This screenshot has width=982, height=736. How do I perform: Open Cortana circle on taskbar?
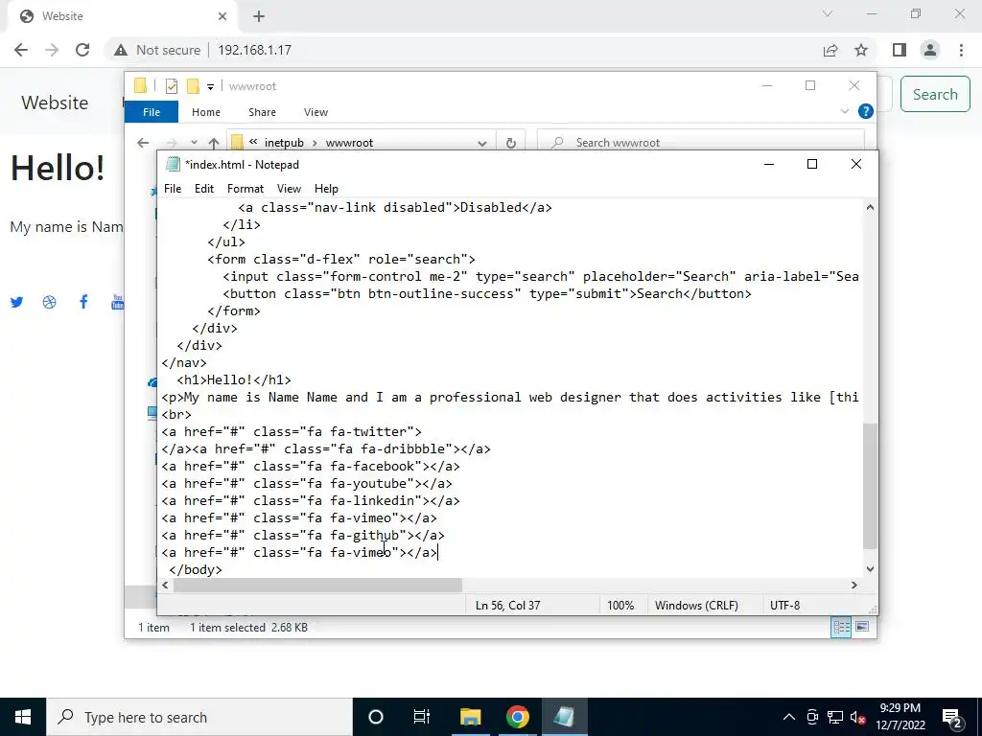[376, 717]
